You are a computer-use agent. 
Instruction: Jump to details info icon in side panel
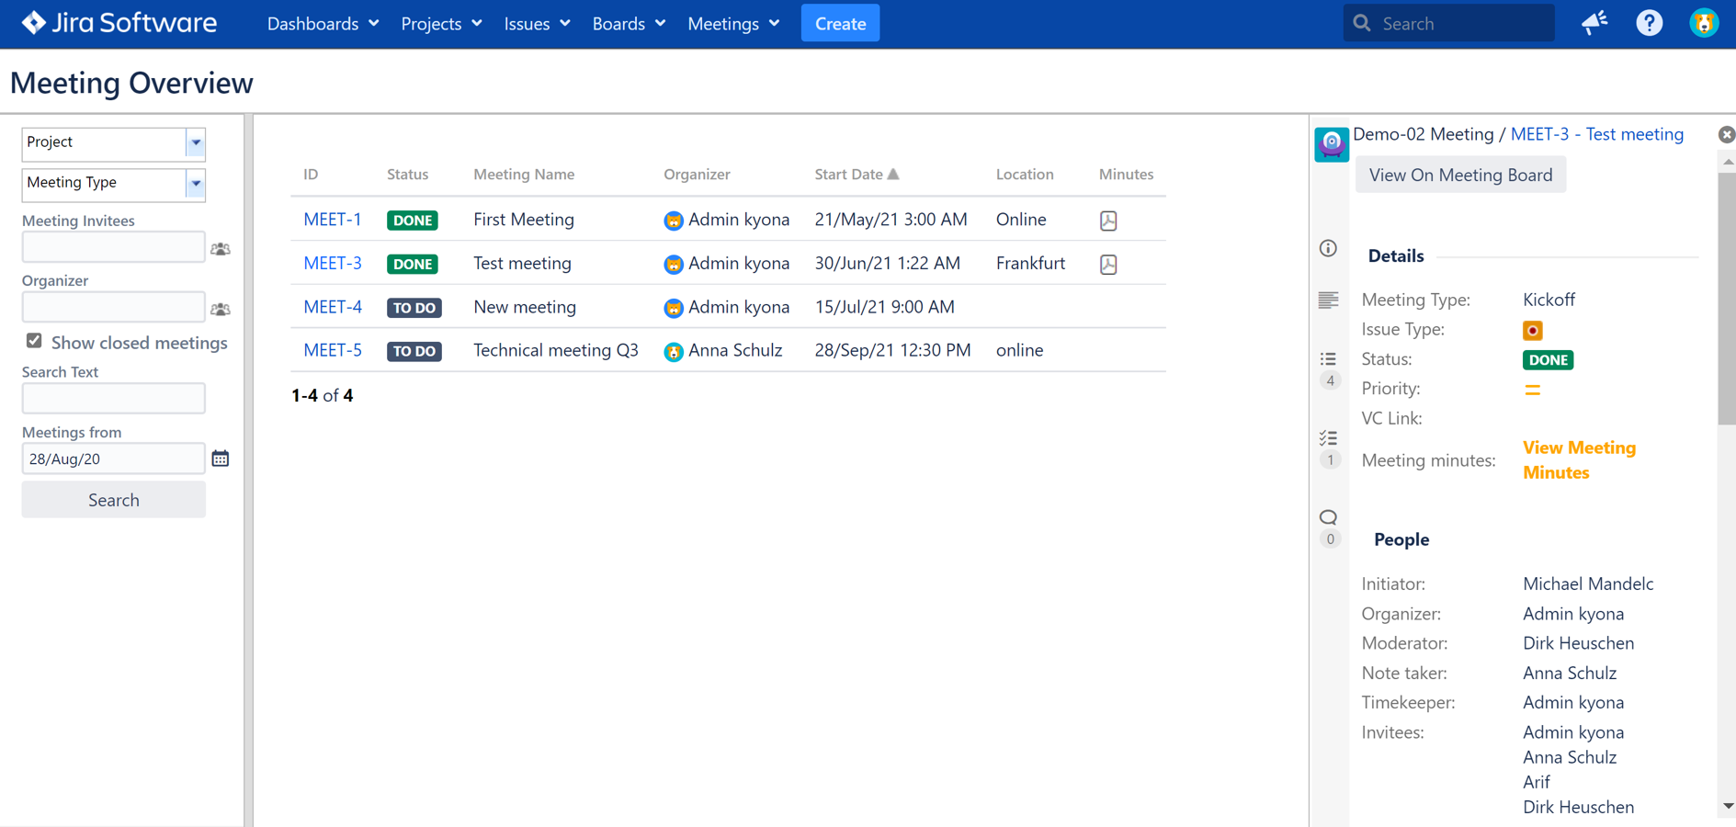(1328, 248)
